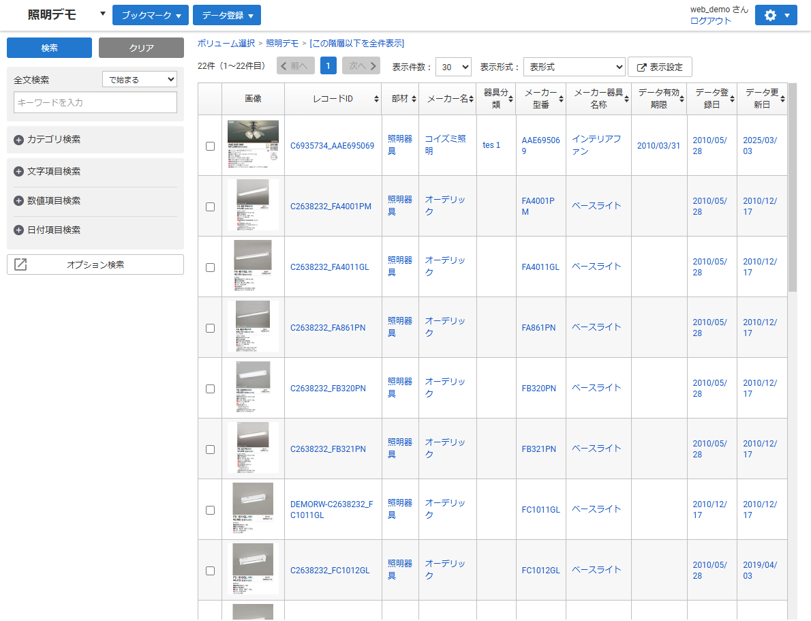The height and width of the screenshot is (621, 811).
Task: Sort by データ登録日 column arrows
Action: pyautogui.click(x=732, y=99)
